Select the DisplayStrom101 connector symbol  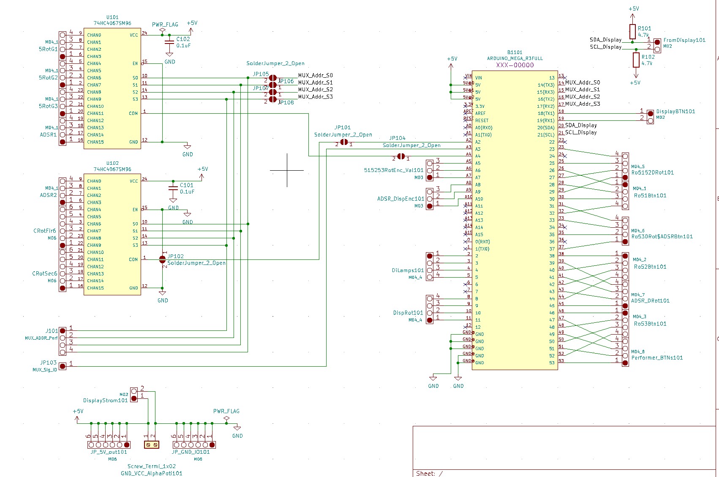[133, 394]
